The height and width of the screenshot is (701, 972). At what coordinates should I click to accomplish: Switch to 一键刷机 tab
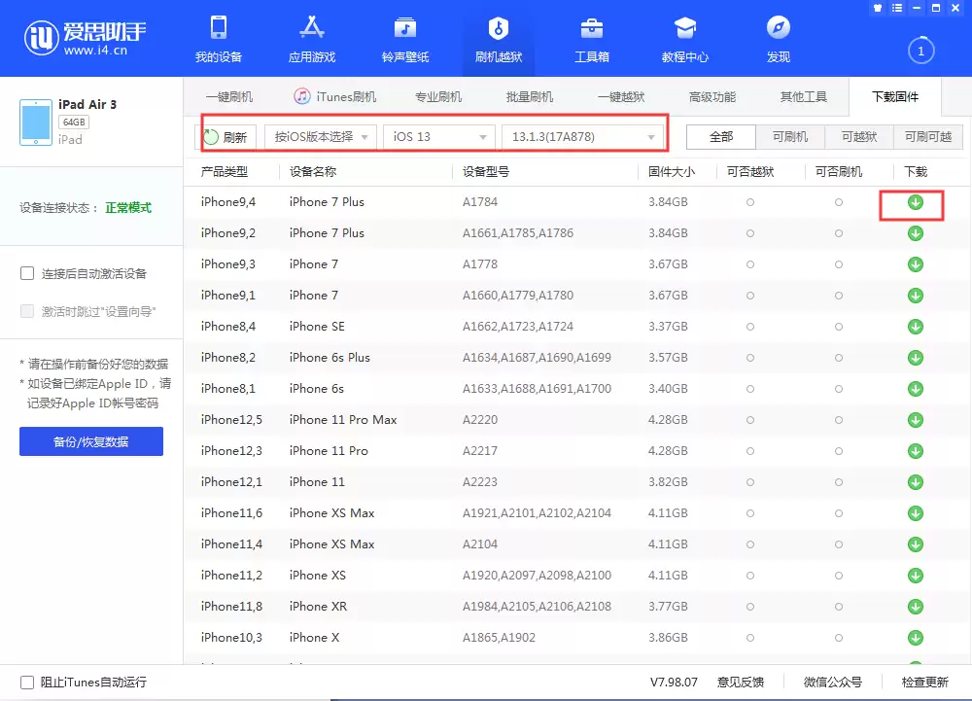[x=228, y=96]
